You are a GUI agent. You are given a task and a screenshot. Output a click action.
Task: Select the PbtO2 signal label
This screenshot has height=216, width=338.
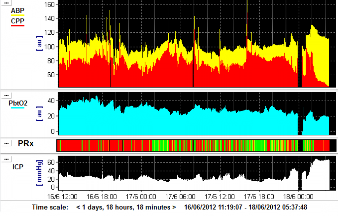(x=18, y=103)
